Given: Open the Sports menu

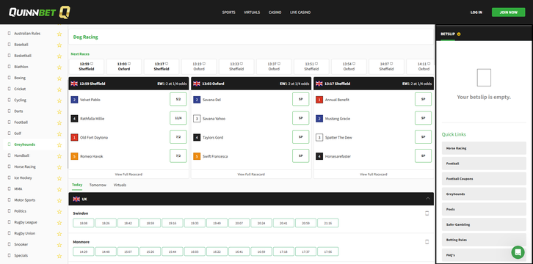Looking at the screenshot, I should pos(229,12).
